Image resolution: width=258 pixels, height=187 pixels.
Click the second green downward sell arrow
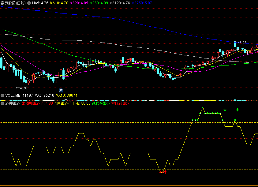(237, 110)
